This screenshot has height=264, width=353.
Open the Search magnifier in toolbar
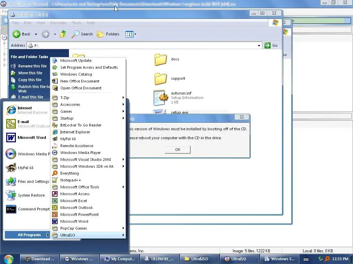[x=75, y=34]
